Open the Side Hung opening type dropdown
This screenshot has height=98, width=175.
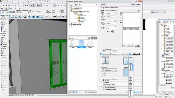coord(109,70)
